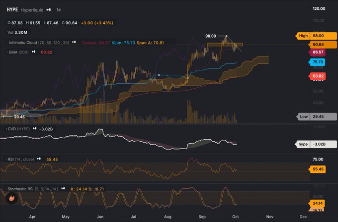Click the white hype -3.02B axis tag
Screen dimensions: 338x222
[x=316, y=144]
